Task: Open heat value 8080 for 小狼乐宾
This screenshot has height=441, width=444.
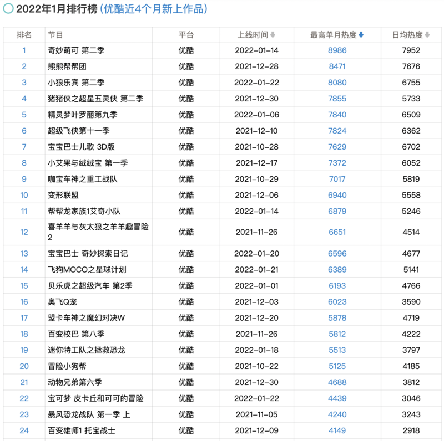Action: tap(337, 83)
